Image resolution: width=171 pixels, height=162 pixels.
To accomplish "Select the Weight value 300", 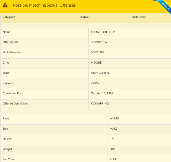I will pos(112,149).
